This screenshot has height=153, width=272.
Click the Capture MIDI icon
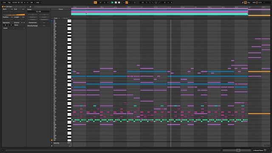click(135, 3)
